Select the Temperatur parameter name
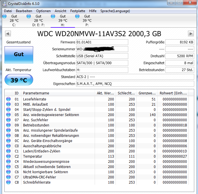 pyautogui.click(x=33, y=156)
